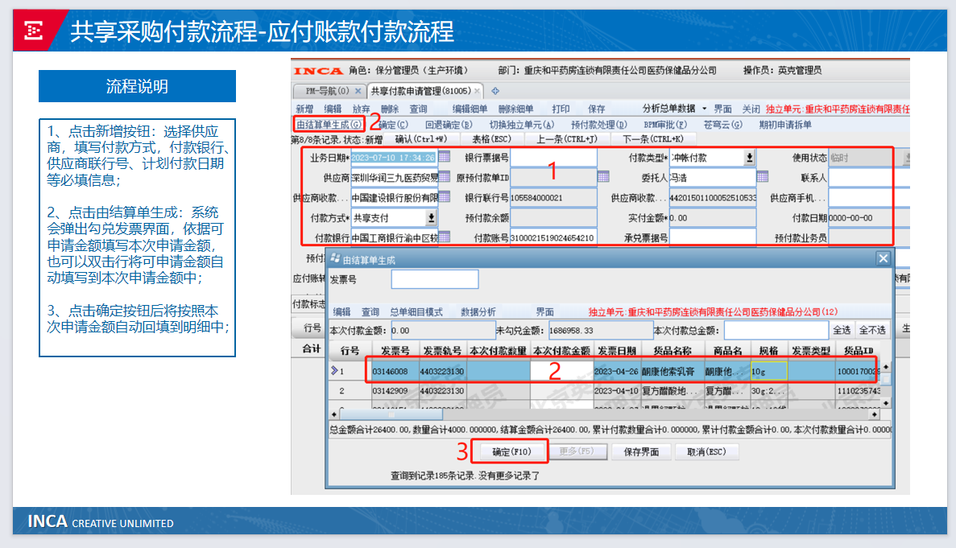The width and height of the screenshot is (956, 548).
Task: Click 全不选 button in dialog
Action: (872, 330)
